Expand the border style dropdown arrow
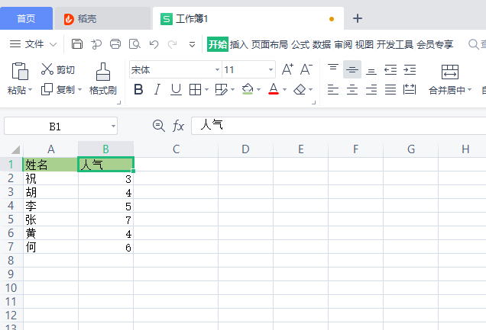Viewport: 486px width, 330px height. [207, 90]
